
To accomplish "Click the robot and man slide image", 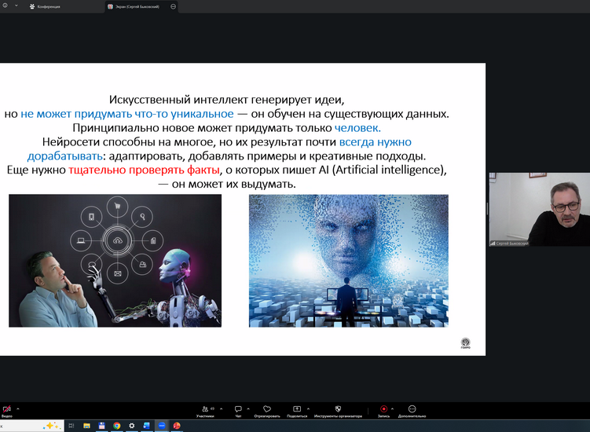I will 115,261.
